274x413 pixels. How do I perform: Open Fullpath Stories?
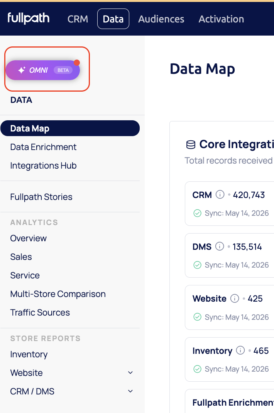click(x=41, y=197)
